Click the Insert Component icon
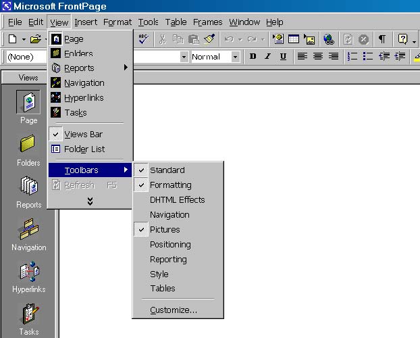The width and height of the screenshot is (420, 338). point(278,39)
